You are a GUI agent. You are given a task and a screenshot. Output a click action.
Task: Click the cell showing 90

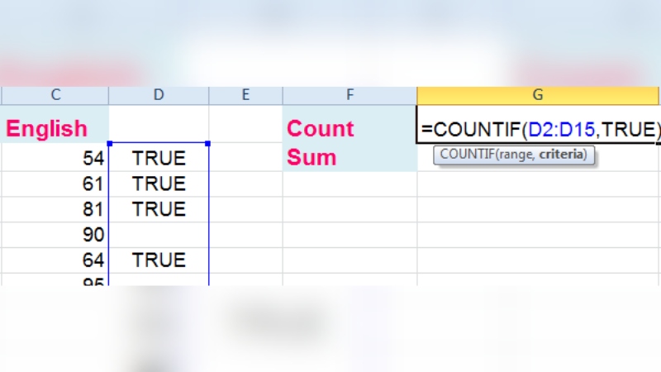coord(55,235)
